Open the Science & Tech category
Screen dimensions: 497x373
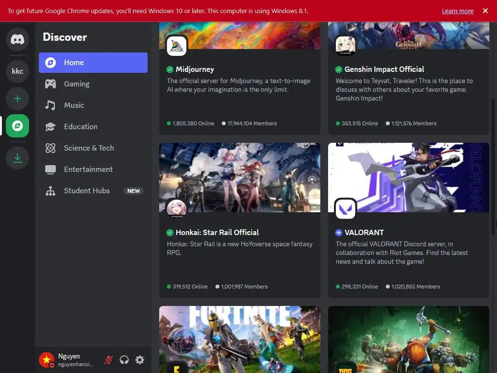[93, 148]
